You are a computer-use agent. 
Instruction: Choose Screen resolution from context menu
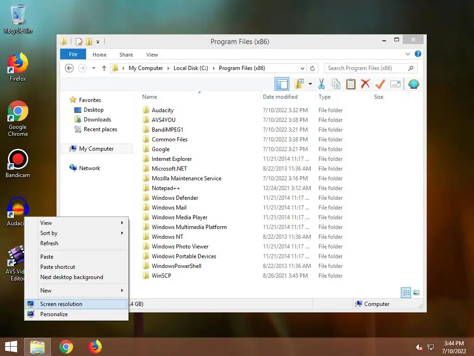77,304
